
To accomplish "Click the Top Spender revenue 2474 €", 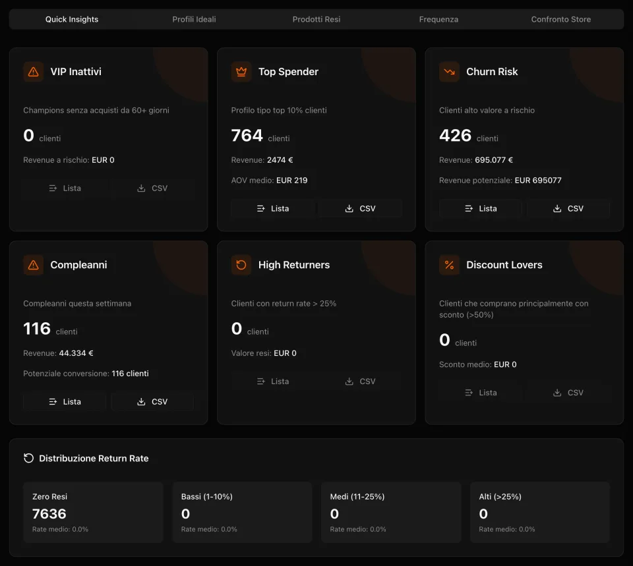I will click(280, 160).
